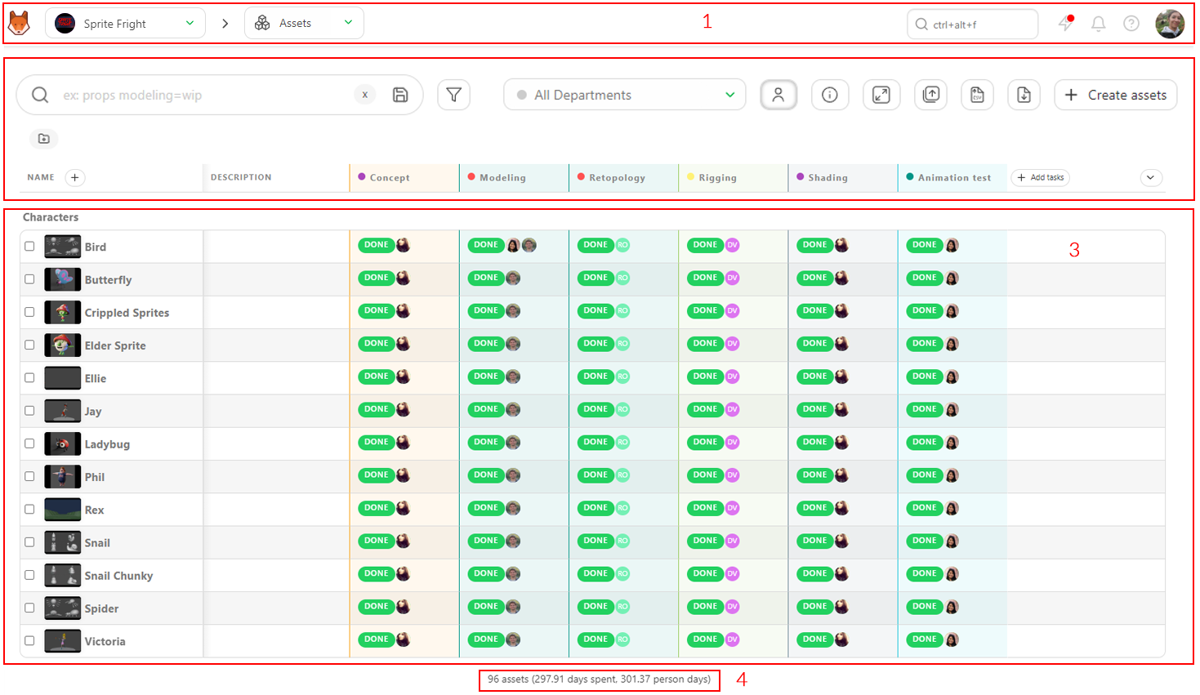
Task: Click the second assignee avatar in Bird's Modeling
Action: (529, 245)
